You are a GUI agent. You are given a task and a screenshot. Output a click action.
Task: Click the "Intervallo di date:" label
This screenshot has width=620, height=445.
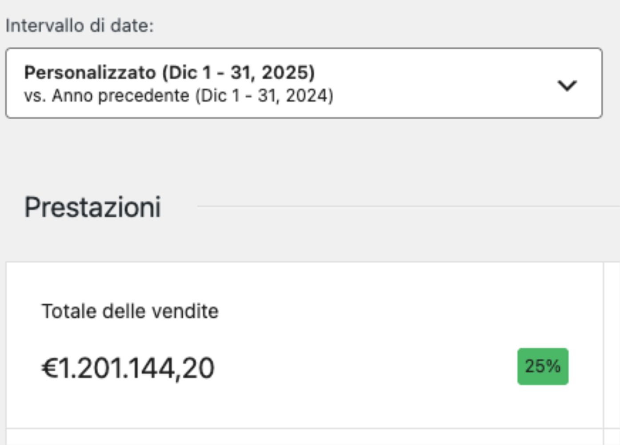coord(80,26)
